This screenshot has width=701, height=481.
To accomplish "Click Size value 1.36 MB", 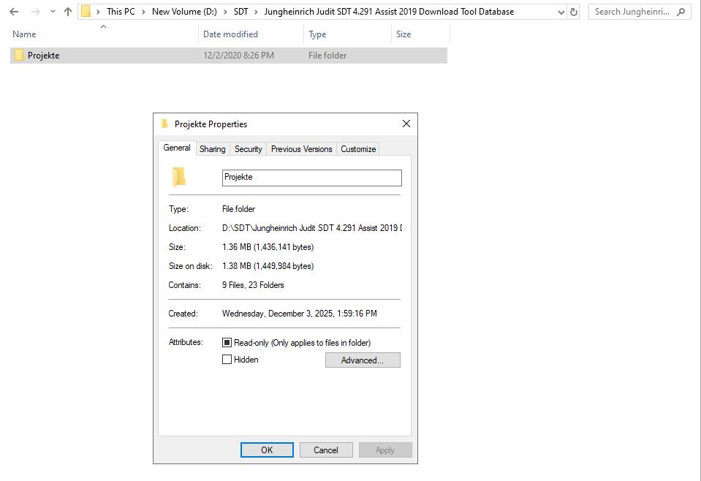I will coord(268,247).
